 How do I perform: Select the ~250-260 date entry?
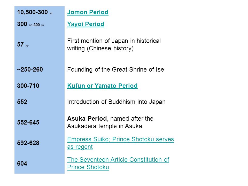coord(30,69)
